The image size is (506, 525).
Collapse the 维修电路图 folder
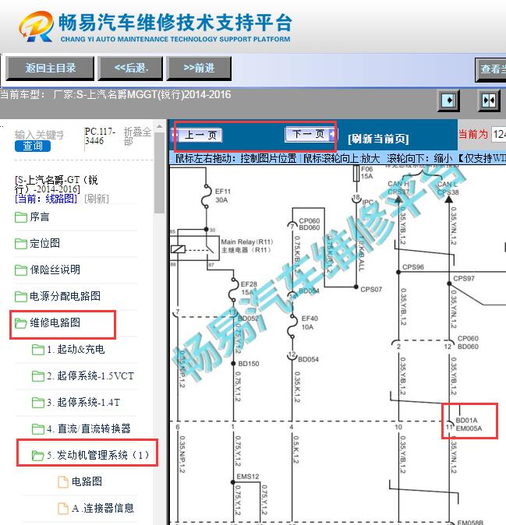pos(55,322)
